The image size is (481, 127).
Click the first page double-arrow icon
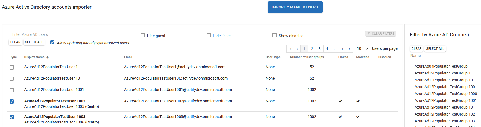click(x=290, y=49)
